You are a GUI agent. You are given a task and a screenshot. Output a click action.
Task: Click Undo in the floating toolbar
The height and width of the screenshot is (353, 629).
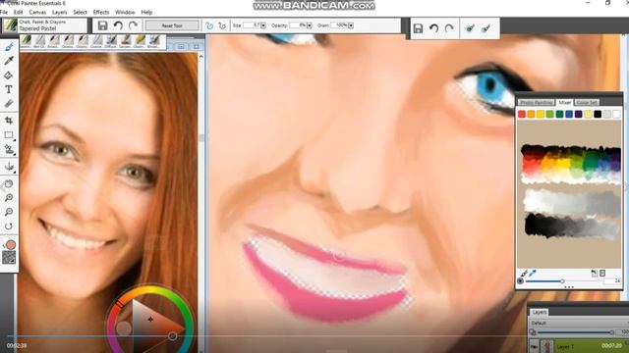[433, 28]
